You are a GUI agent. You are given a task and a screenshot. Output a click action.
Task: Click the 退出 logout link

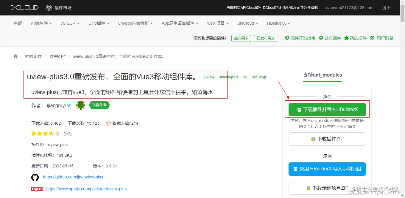387,8
